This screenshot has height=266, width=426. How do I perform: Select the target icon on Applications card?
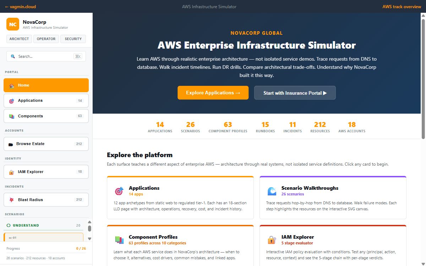pos(119,191)
